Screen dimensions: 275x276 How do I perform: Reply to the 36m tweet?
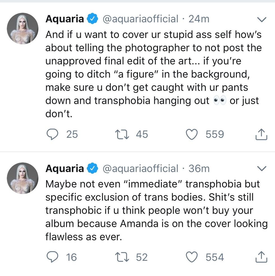(x=52, y=257)
